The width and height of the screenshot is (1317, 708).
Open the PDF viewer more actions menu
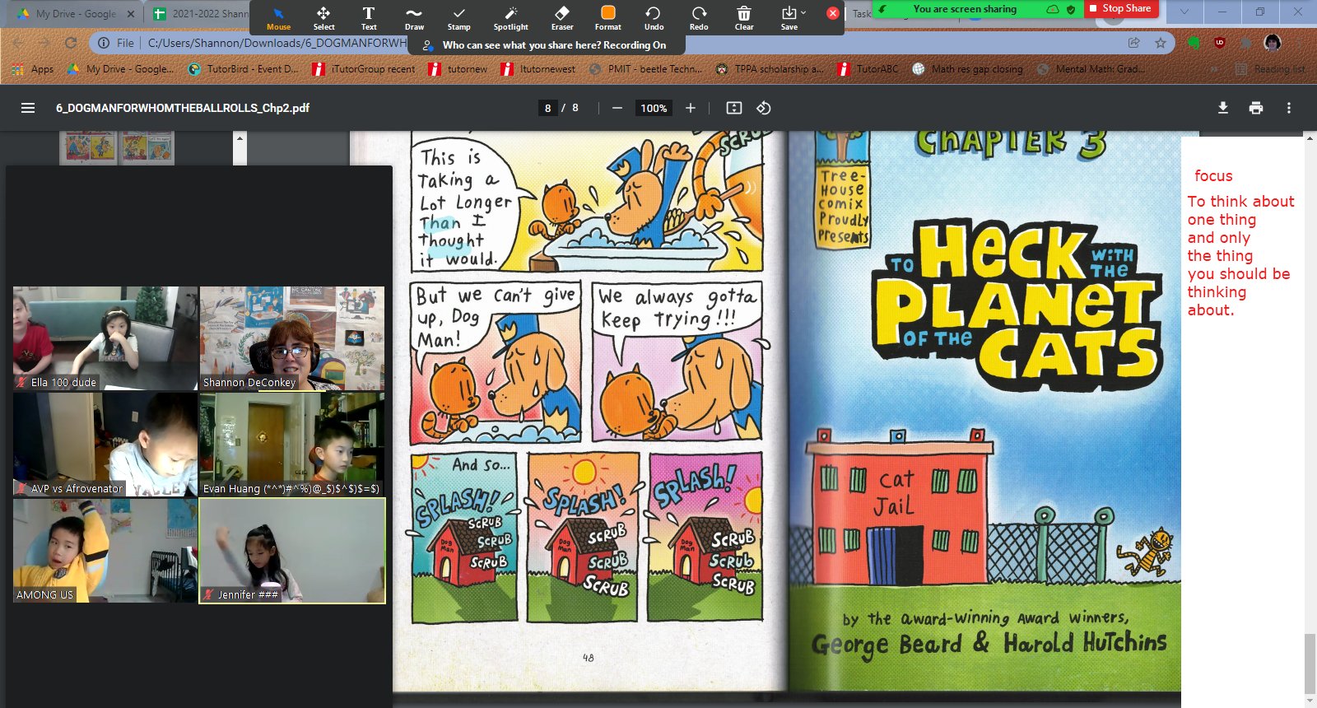pos(1289,108)
